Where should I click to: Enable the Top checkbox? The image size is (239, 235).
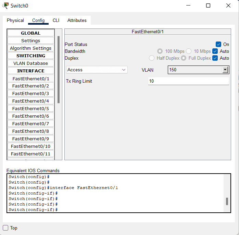(x=5, y=228)
